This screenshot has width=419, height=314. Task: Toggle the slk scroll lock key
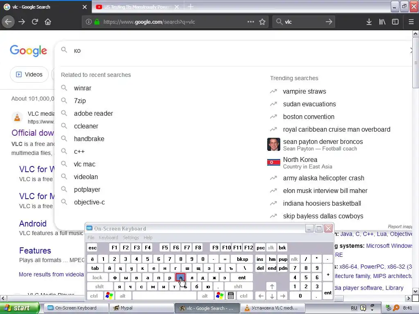tap(271, 247)
